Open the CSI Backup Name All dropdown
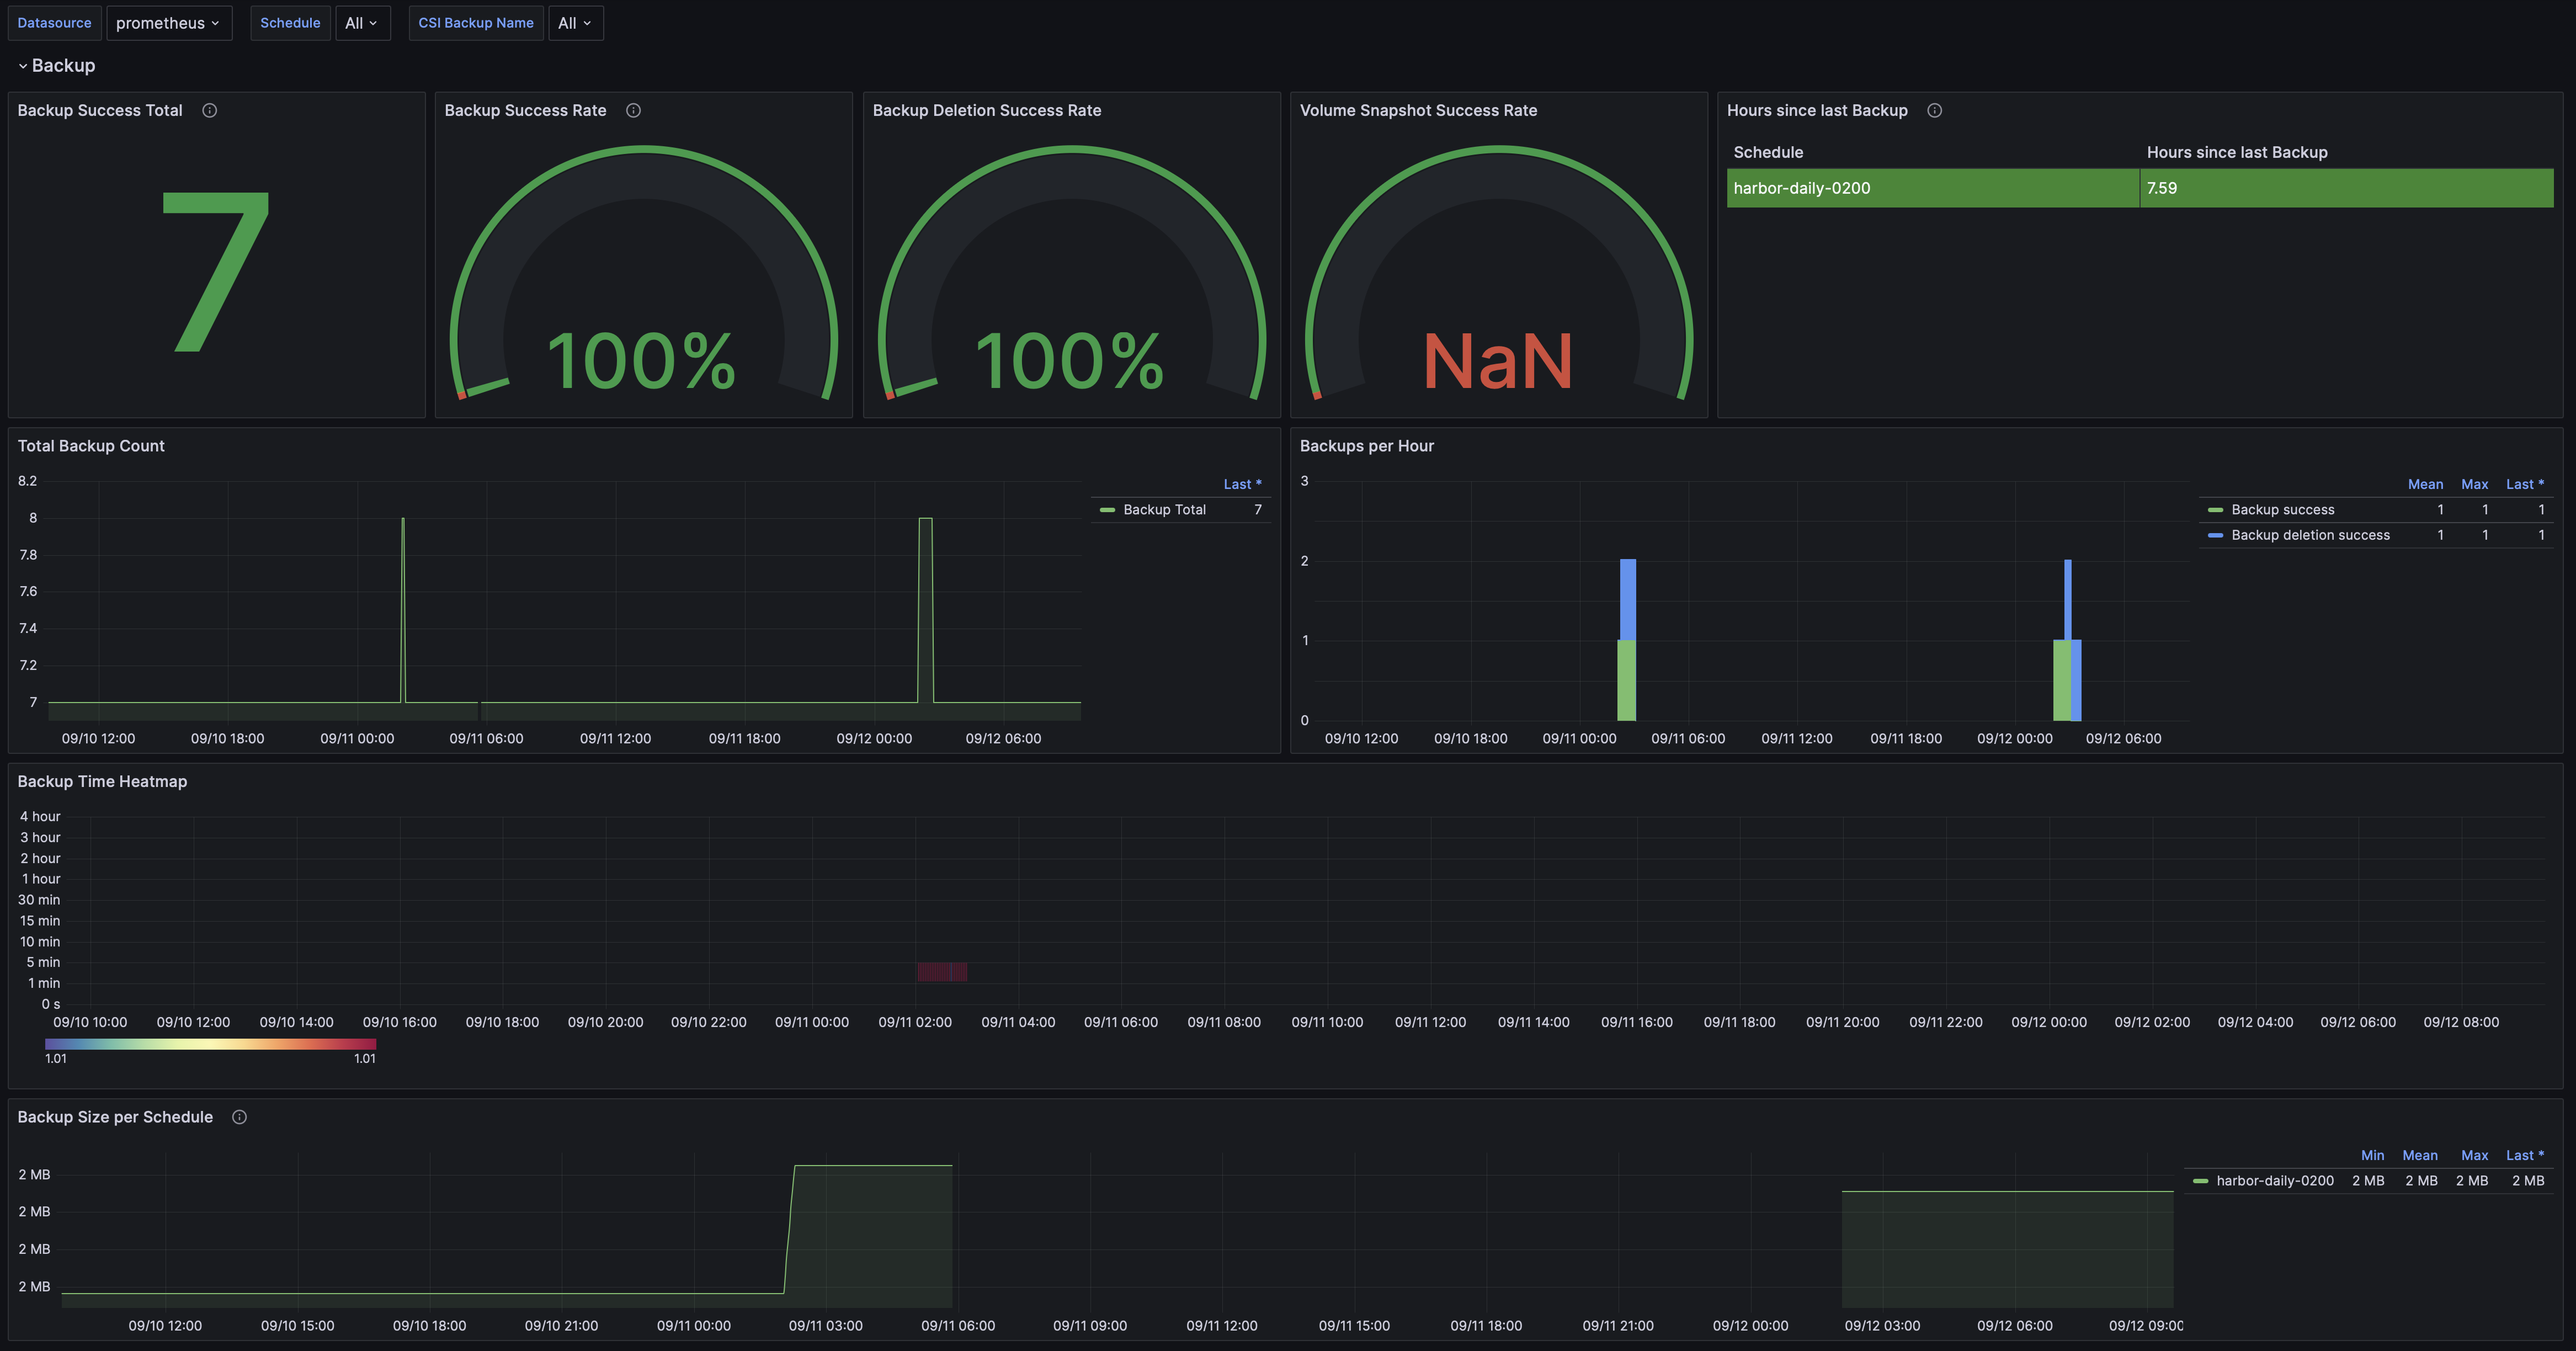Image resolution: width=2576 pixels, height=1351 pixels. click(x=575, y=23)
